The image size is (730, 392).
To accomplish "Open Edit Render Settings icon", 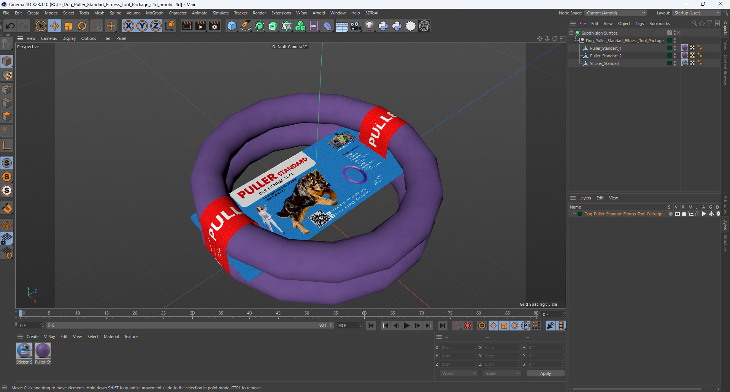I will click(x=214, y=26).
